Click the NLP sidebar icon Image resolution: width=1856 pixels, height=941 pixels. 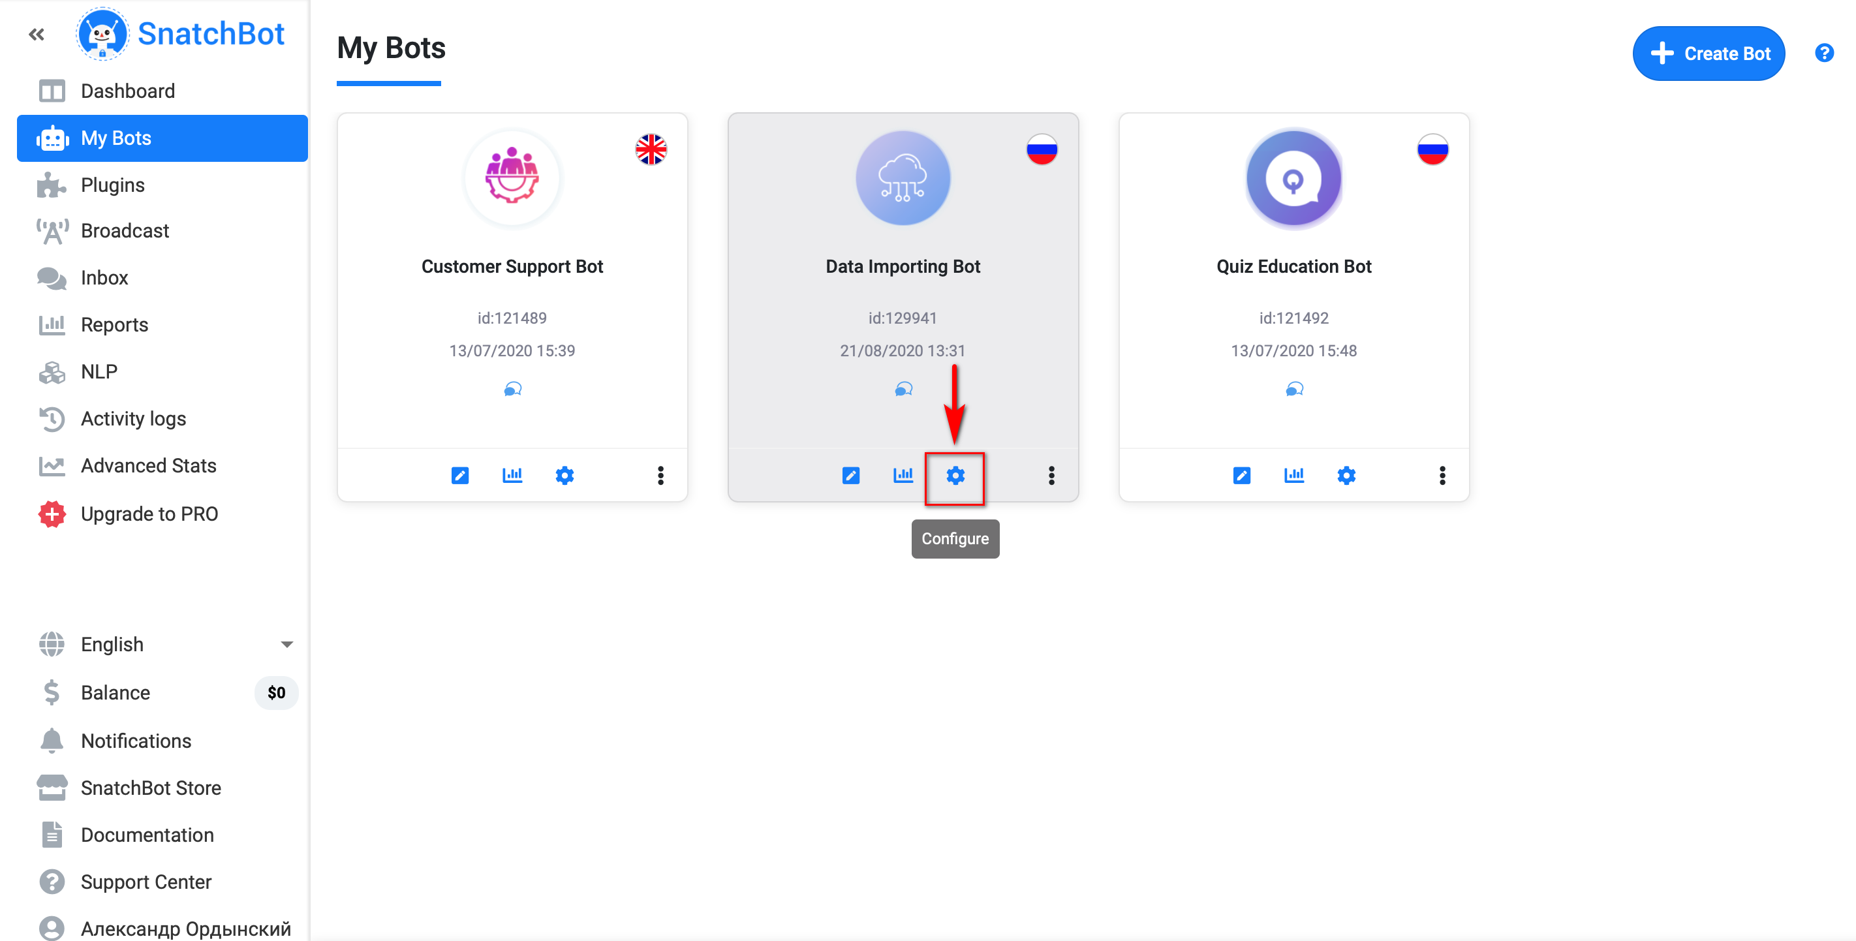pos(49,372)
